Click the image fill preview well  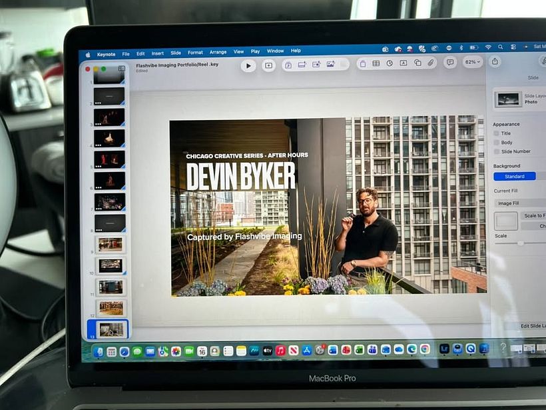coord(506,221)
